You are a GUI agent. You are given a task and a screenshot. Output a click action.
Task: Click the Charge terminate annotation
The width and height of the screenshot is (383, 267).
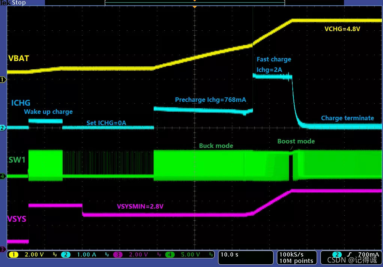point(347,118)
